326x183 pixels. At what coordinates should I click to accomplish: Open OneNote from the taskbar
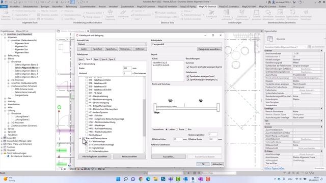(200, 179)
